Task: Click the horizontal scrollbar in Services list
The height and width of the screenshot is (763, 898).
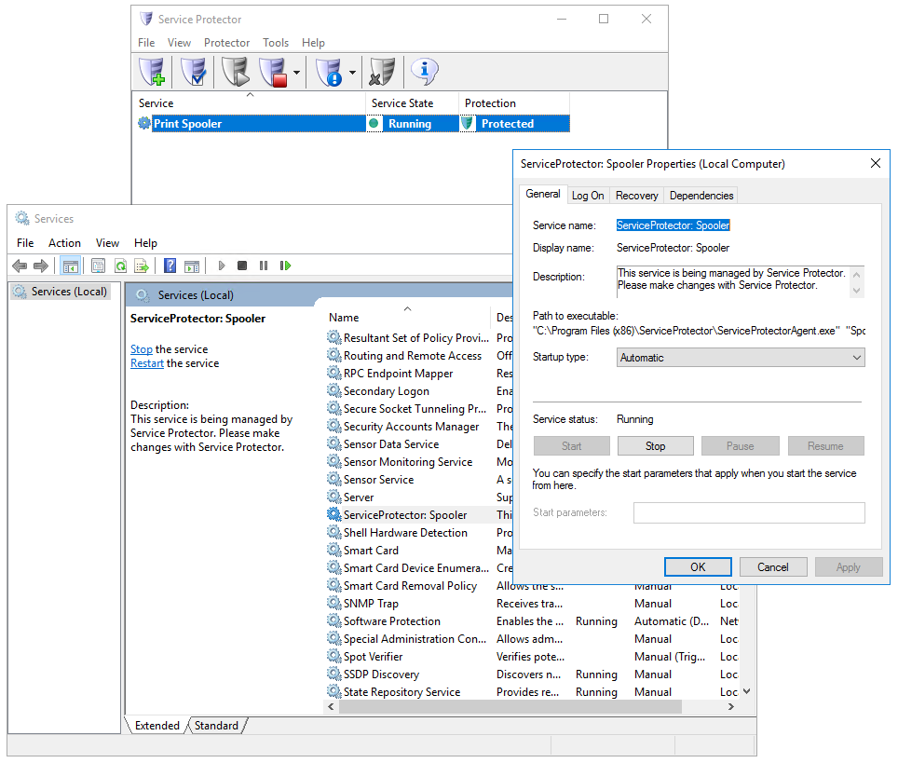Action: click(x=510, y=707)
